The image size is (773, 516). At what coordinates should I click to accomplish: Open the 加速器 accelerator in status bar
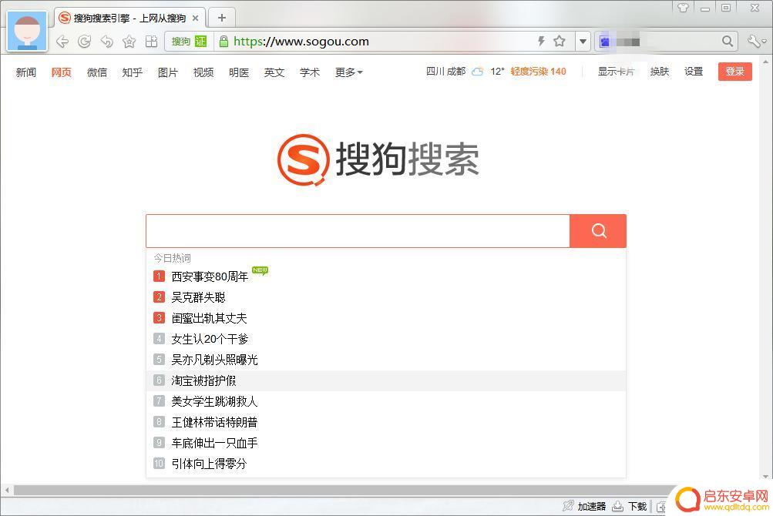(x=585, y=506)
